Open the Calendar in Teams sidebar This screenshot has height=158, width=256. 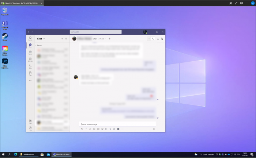(x=30, y=59)
